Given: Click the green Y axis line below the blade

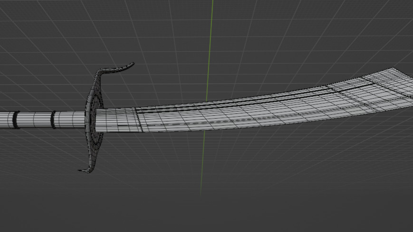Looking at the screenshot, I should coord(203,161).
